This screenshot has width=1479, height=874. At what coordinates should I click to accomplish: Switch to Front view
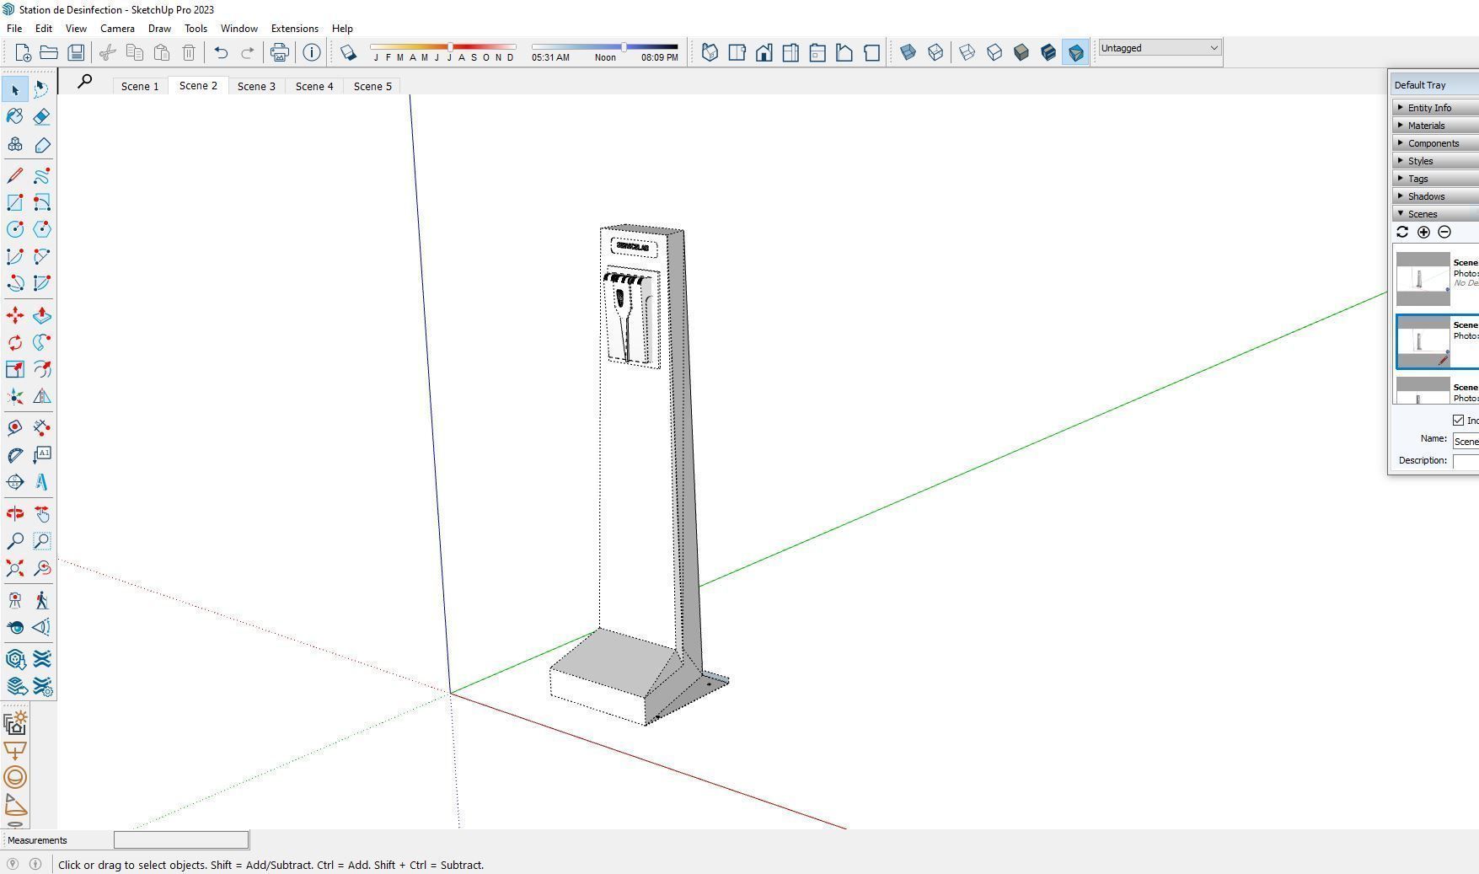(764, 53)
